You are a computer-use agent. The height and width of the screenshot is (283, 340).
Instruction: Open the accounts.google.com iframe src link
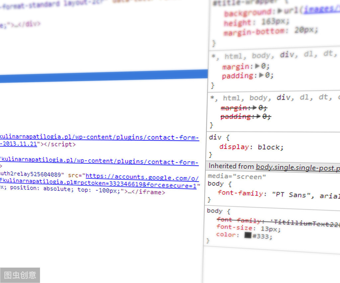pyautogui.click(x=142, y=177)
